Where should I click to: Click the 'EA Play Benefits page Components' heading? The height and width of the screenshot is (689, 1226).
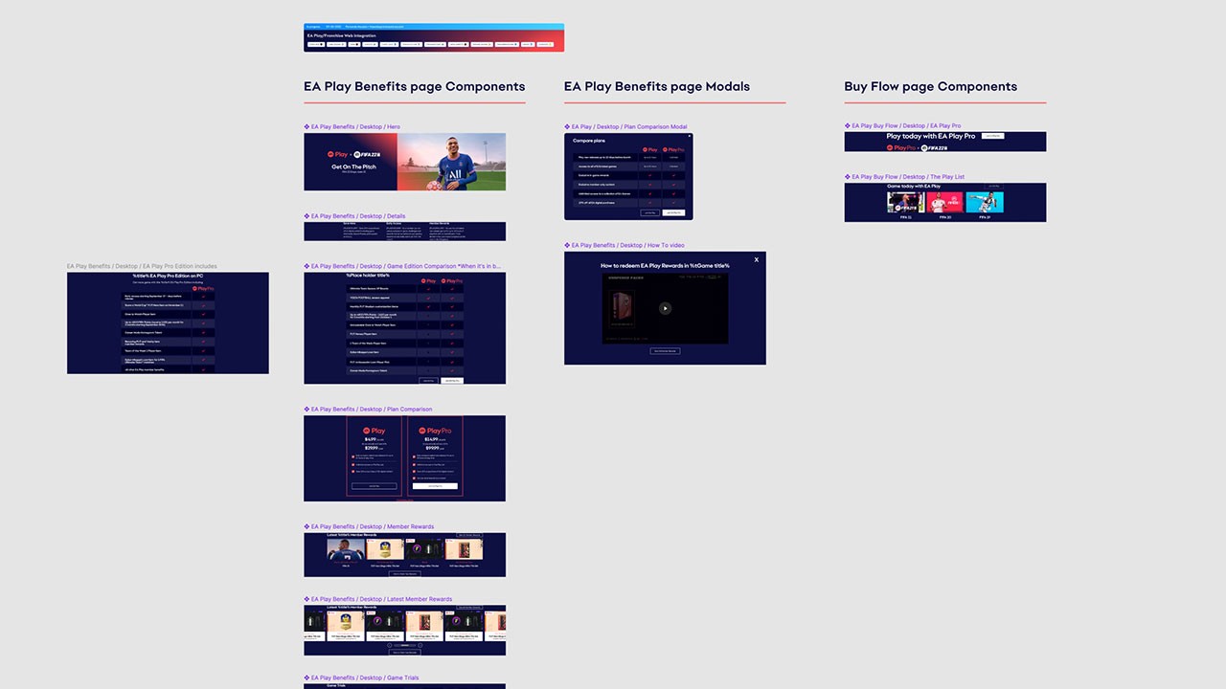point(415,86)
